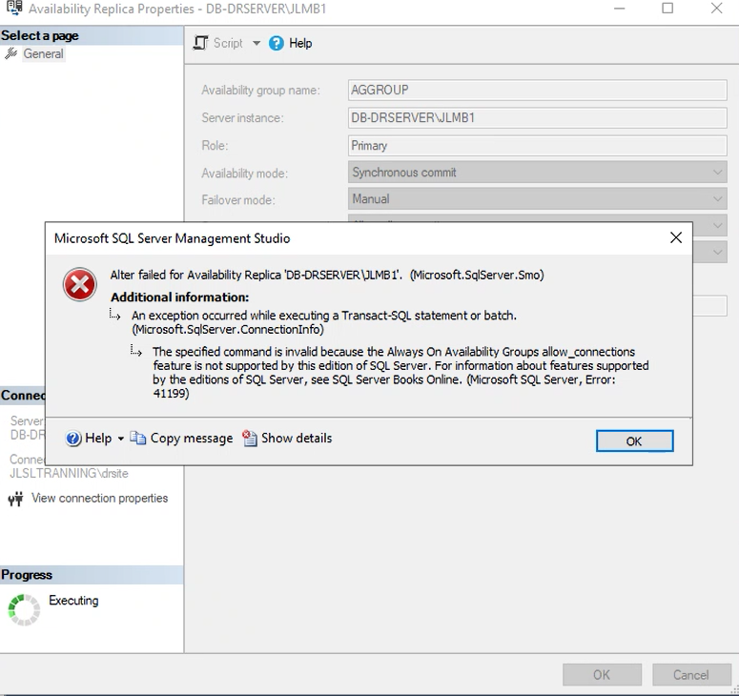
Task: Click the Help icon in error dialog
Action: [x=73, y=439]
